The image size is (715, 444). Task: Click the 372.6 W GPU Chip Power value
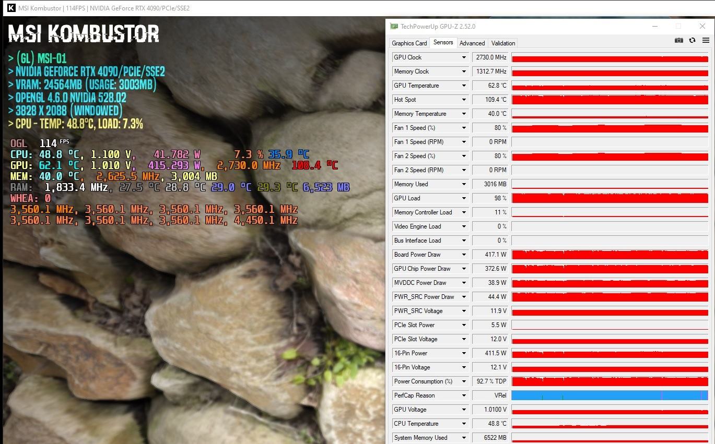pos(490,269)
